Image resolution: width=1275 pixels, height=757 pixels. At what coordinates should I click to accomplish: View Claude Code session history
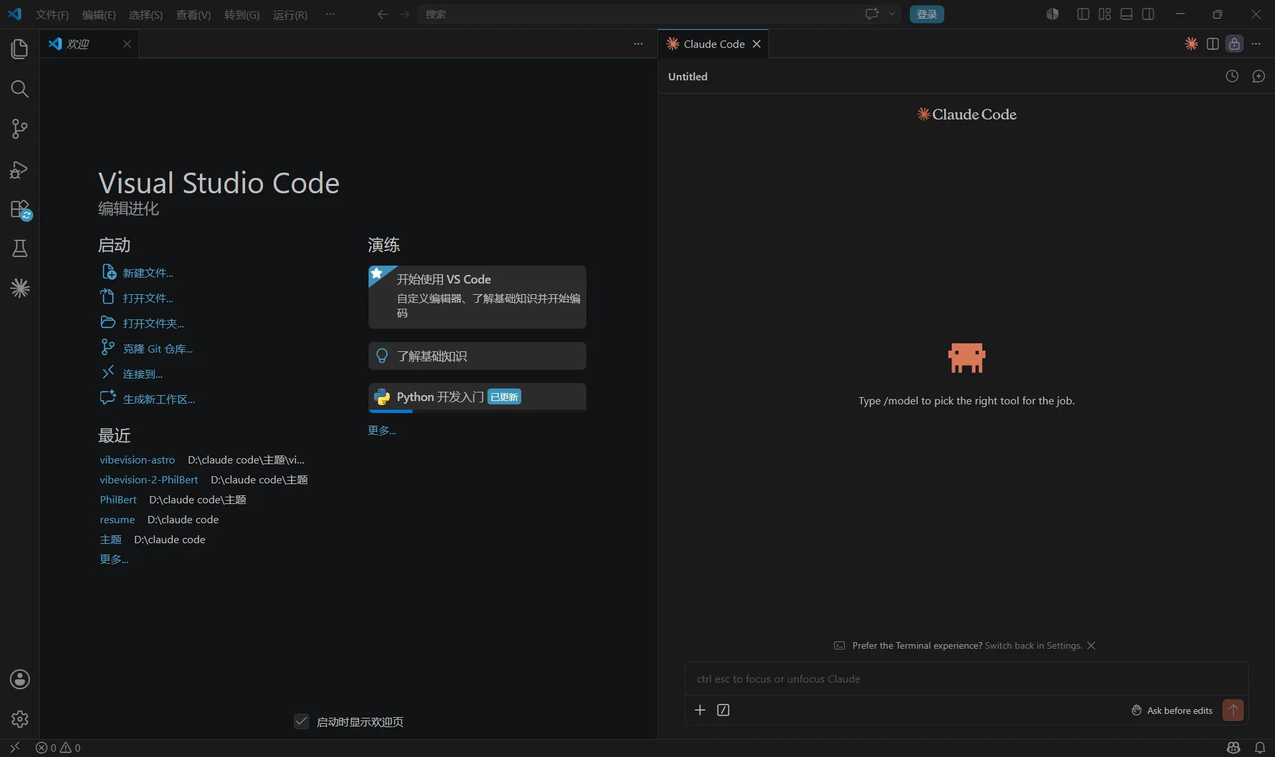coord(1232,76)
